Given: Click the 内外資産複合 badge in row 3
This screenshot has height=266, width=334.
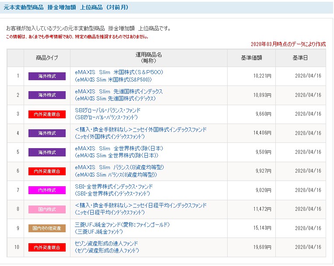Looking at the screenshot, I should click(x=47, y=114).
